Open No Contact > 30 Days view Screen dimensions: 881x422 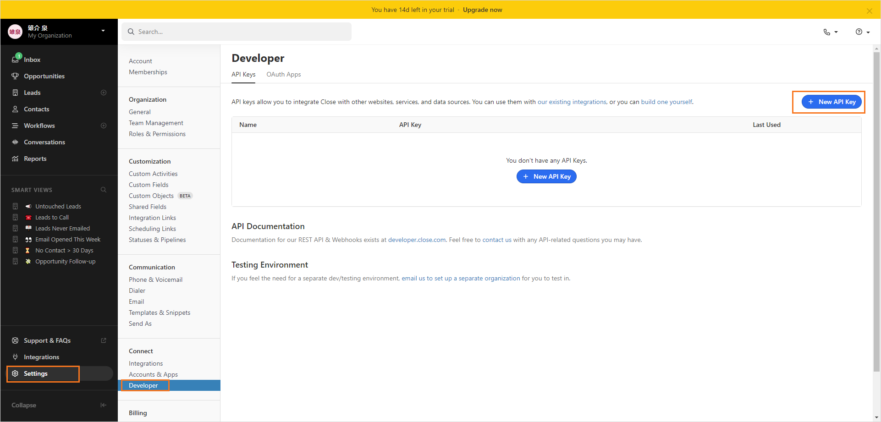[x=64, y=250]
